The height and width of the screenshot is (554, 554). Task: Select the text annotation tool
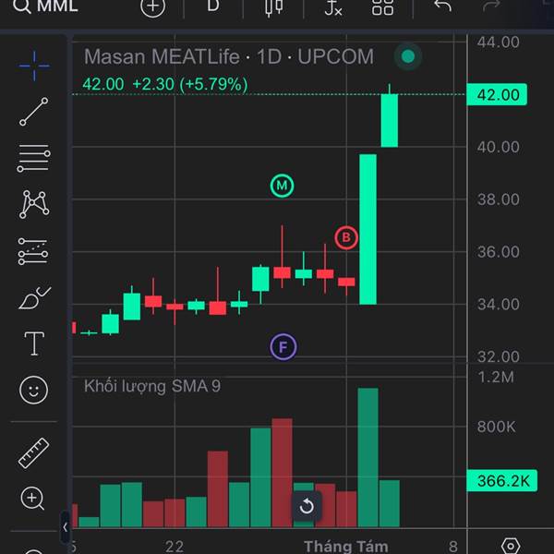(x=34, y=343)
